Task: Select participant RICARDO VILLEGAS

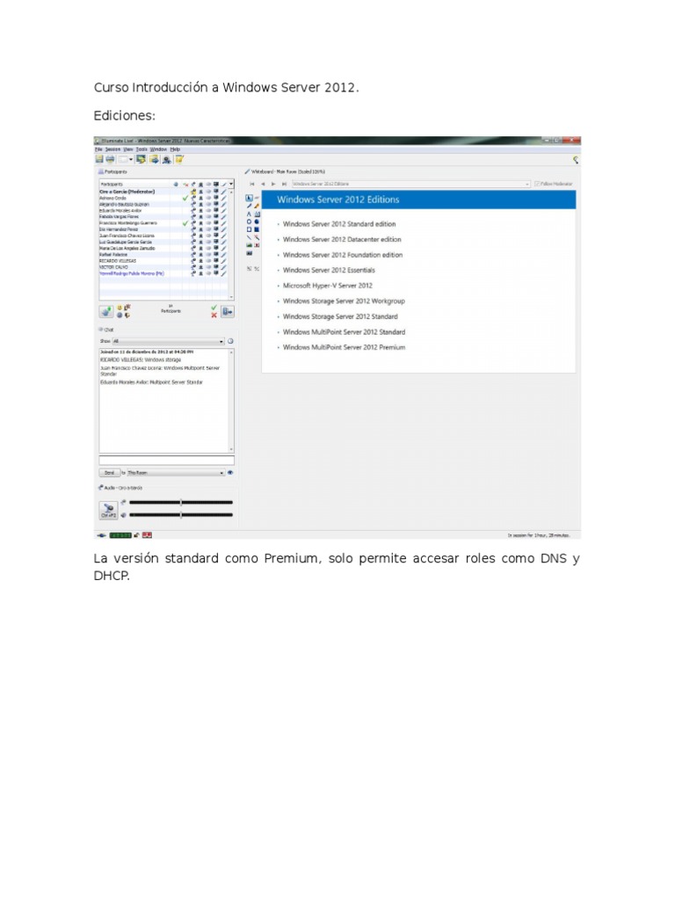Action: (x=118, y=260)
